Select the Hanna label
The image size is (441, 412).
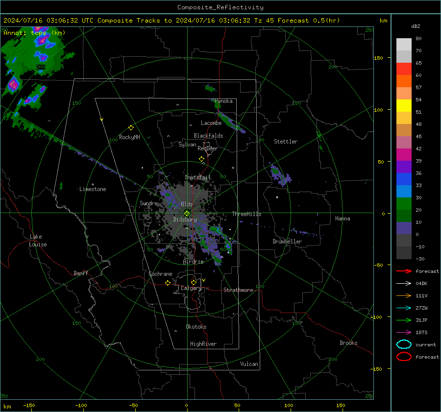coord(343,218)
